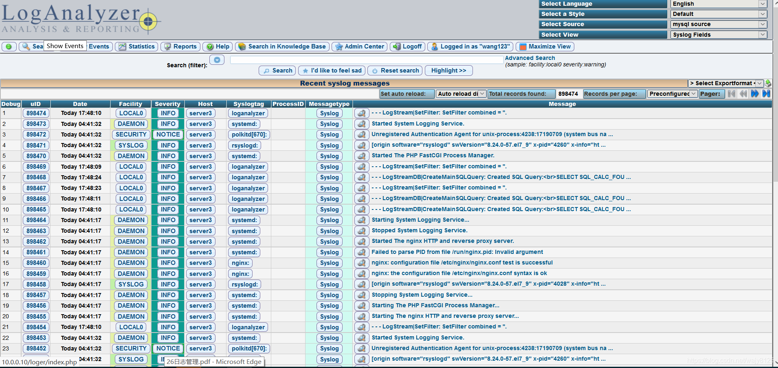The height and width of the screenshot is (368, 778).
Task: Open the Select View dropdown showing Syslog Fields
Action: point(719,35)
